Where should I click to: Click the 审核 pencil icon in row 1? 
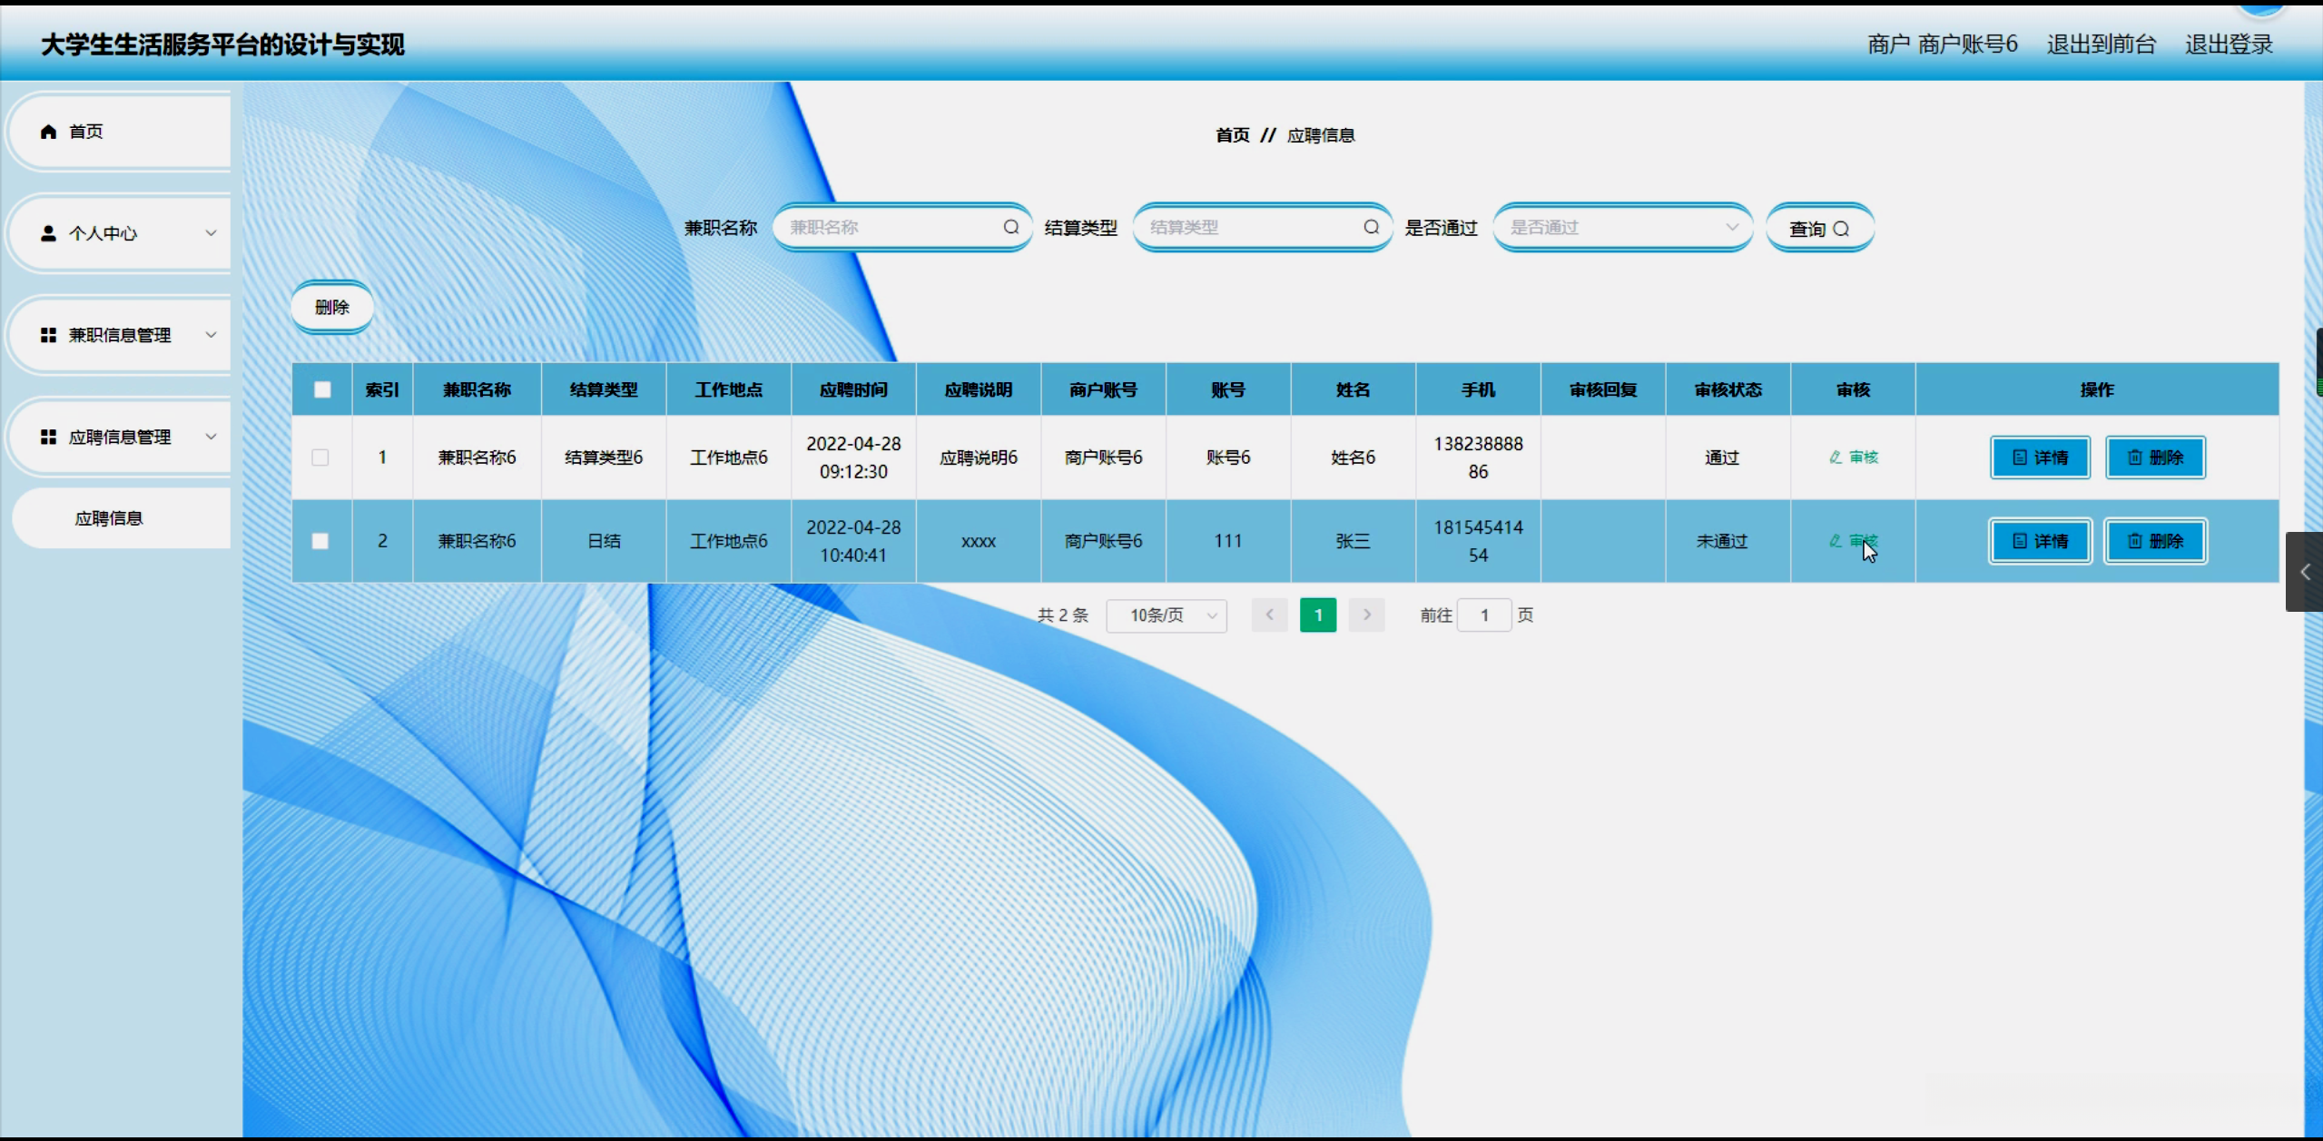(1836, 457)
